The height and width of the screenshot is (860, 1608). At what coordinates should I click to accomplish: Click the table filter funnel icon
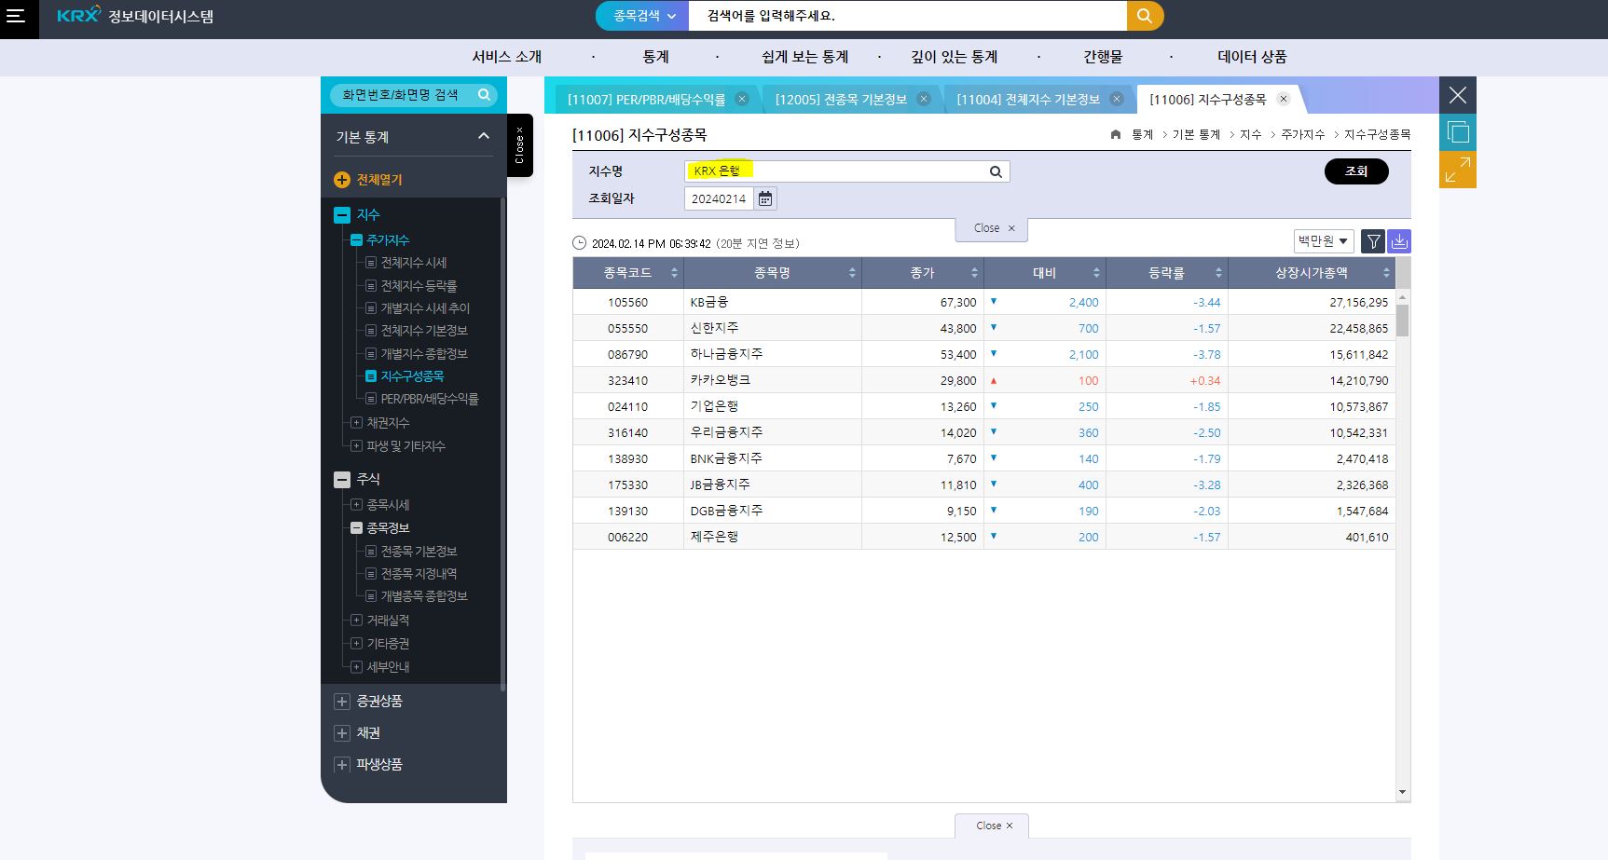pos(1373,241)
